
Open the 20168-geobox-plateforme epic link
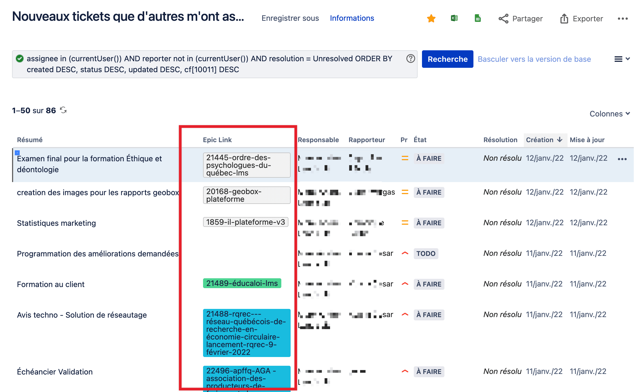(247, 195)
